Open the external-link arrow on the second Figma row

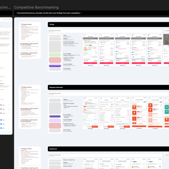pyautogui.click(x=9, y=109)
